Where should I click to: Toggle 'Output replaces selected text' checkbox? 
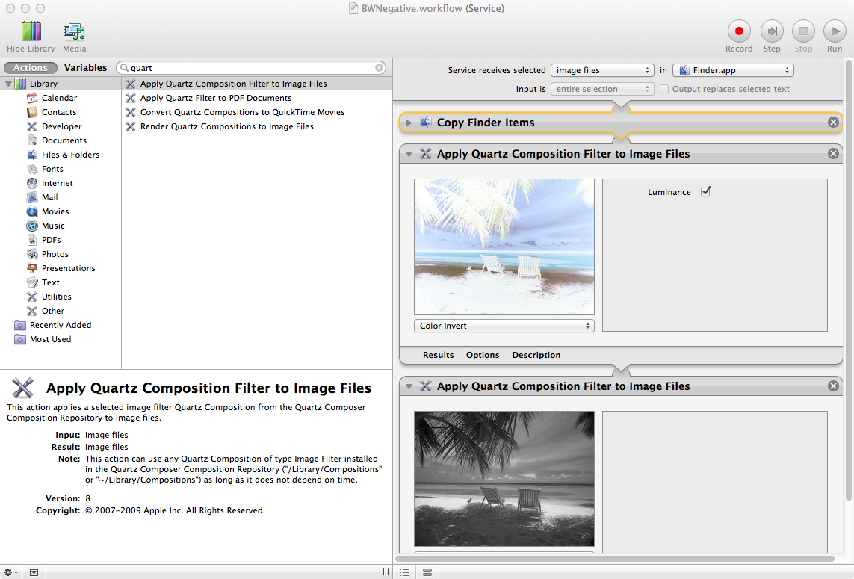(664, 89)
